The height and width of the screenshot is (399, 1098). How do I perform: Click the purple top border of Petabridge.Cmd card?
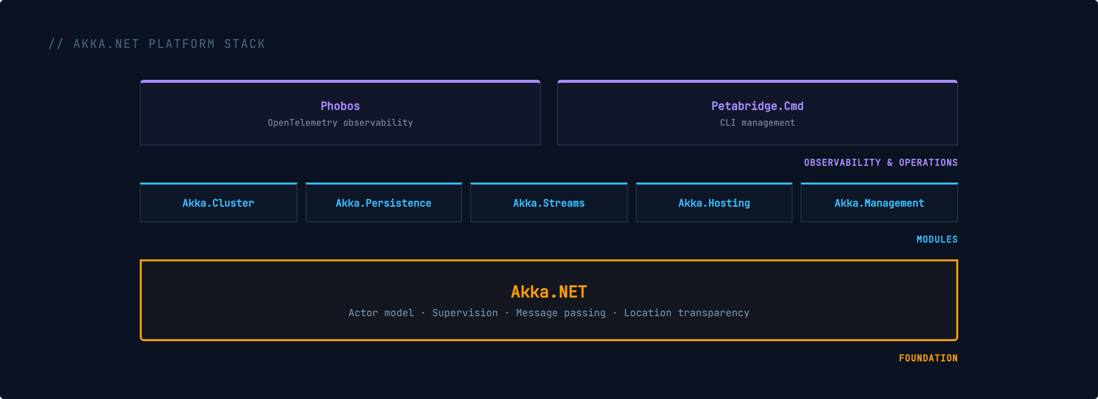tap(757, 81)
